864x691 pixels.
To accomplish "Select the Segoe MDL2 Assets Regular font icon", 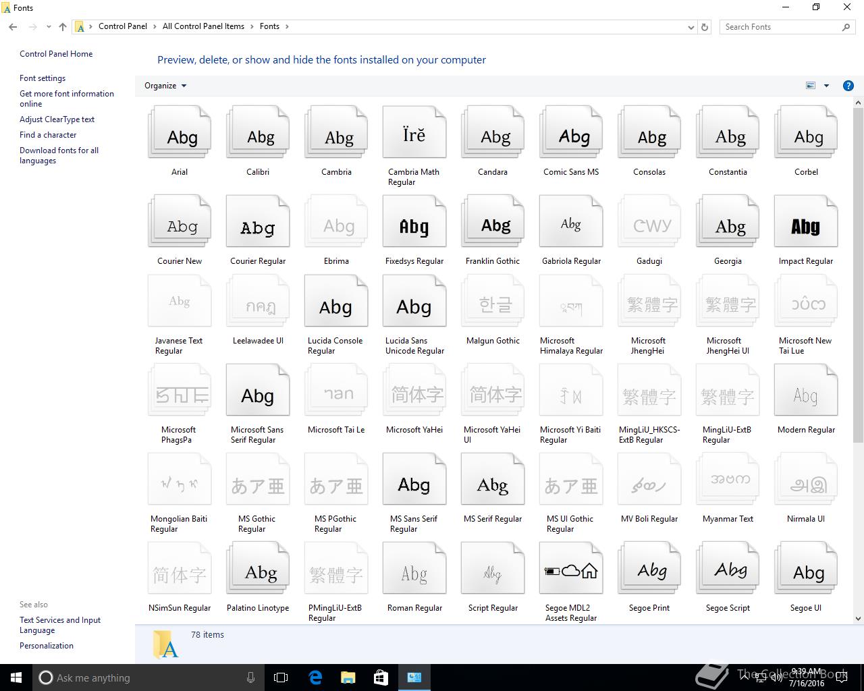I will 571,568.
